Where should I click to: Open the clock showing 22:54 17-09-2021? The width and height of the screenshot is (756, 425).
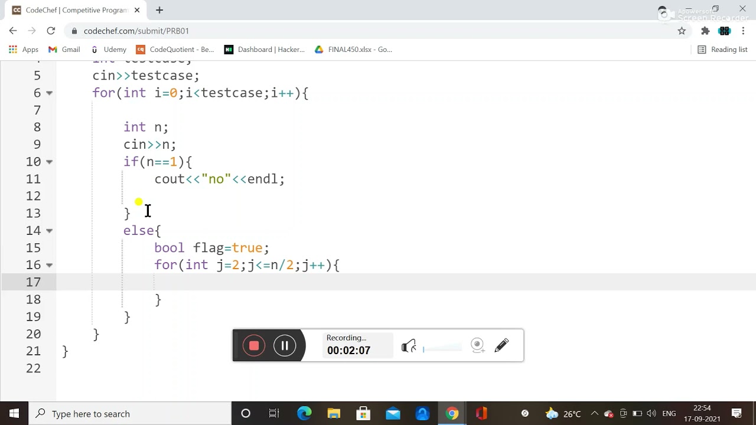click(x=702, y=414)
